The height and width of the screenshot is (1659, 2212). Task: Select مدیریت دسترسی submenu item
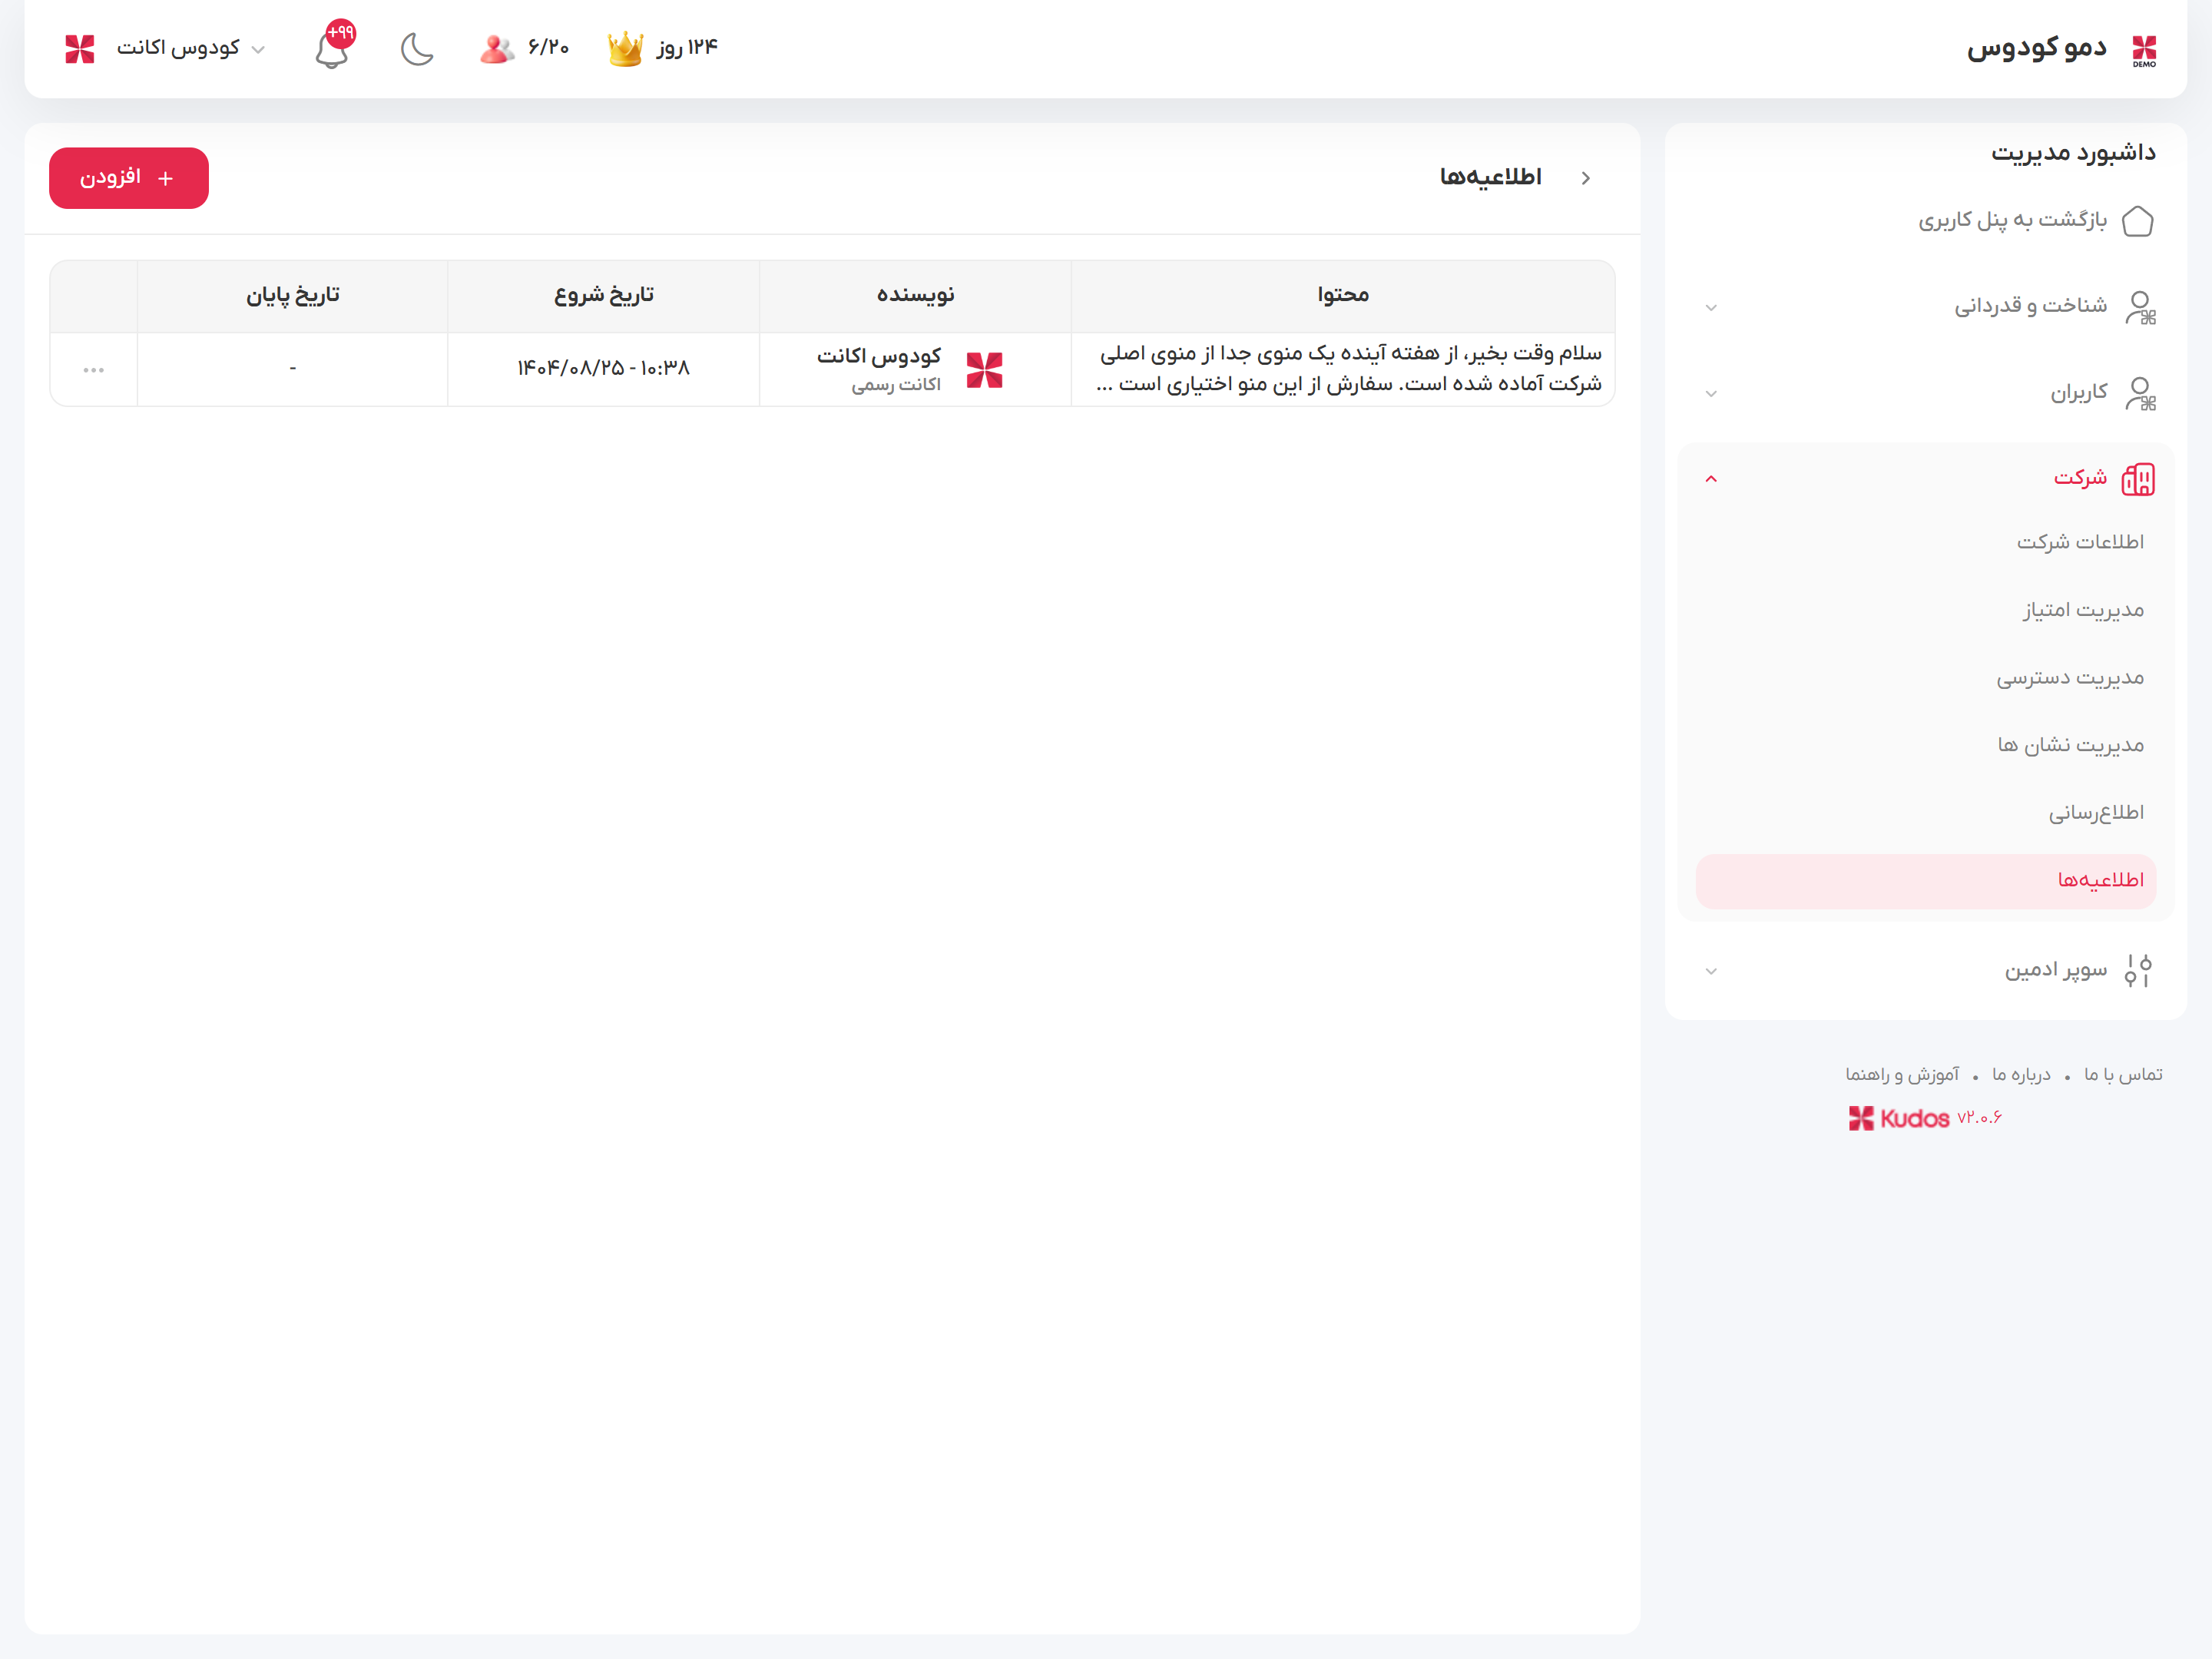(2069, 678)
